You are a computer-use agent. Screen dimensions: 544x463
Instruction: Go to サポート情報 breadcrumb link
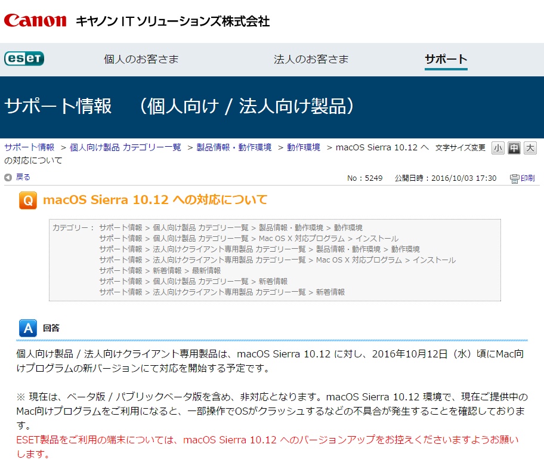coord(29,147)
